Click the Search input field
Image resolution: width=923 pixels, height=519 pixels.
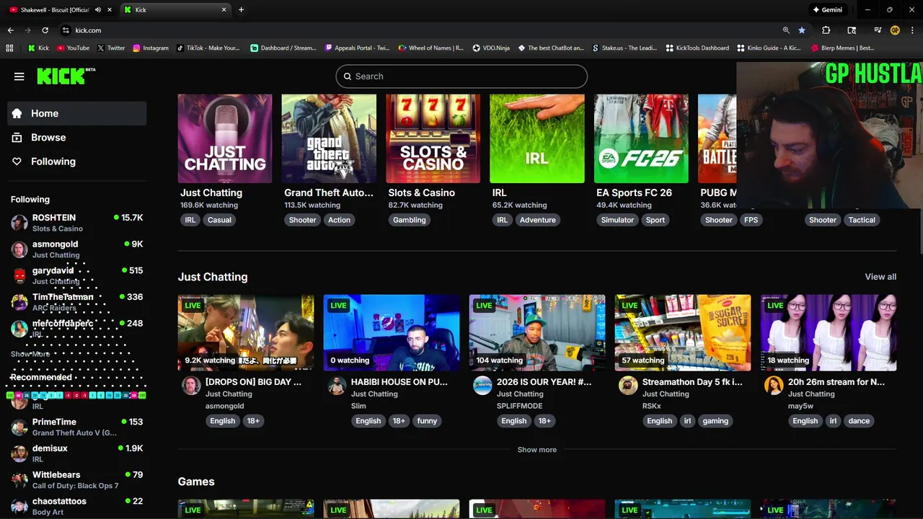point(461,76)
